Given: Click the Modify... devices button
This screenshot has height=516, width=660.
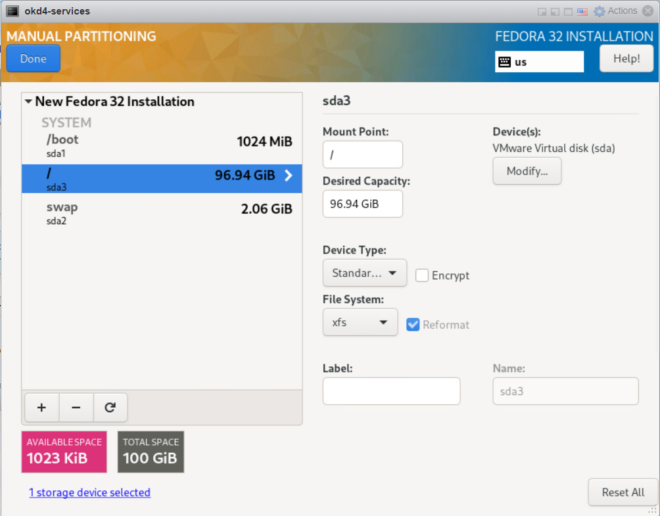Looking at the screenshot, I should (x=527, y=171).
